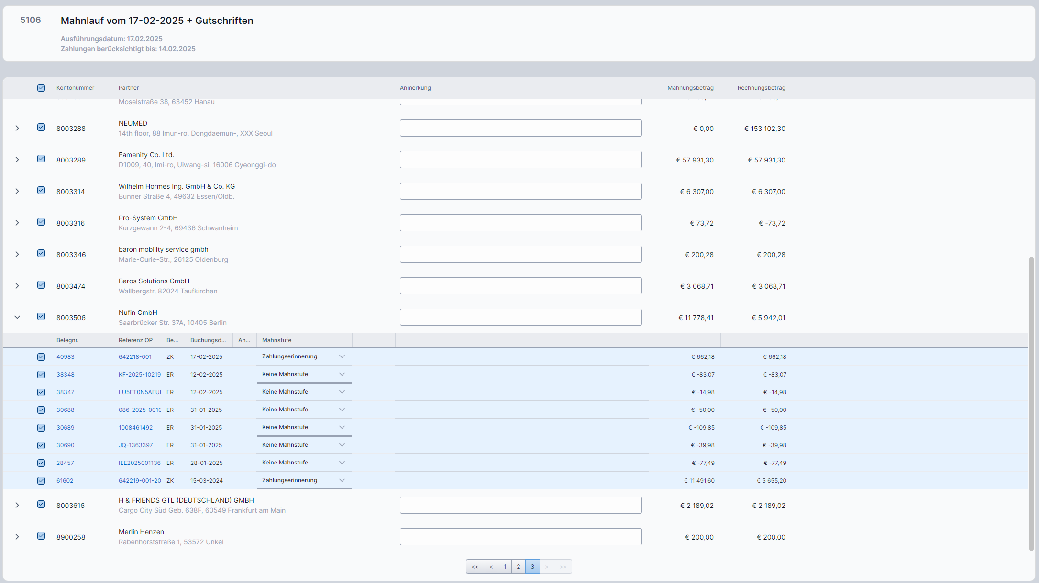Open Mahnstufe dropdown for document 61602
Image resolution: width=1039 pixels, height=583 pixels.
[304, 480]
